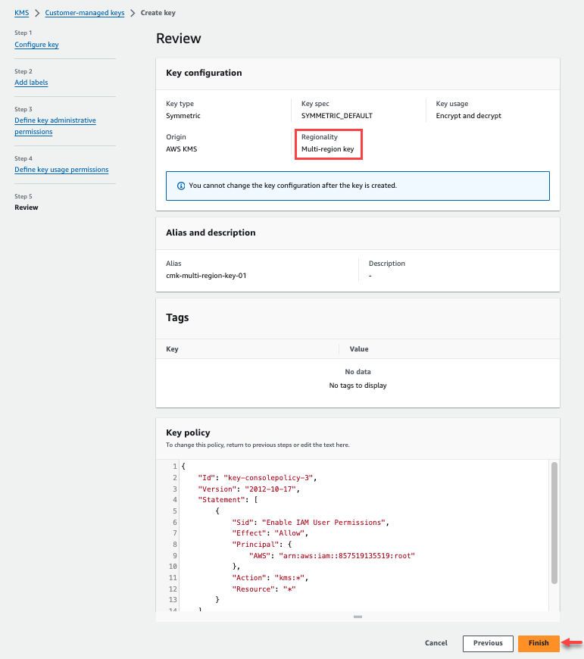Click the Previous button
584x659 pixels.
point(488,643)
